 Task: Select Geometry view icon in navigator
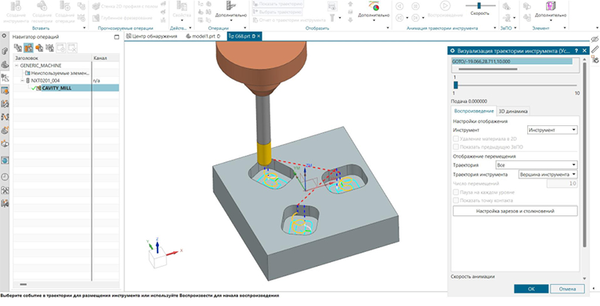39,48
